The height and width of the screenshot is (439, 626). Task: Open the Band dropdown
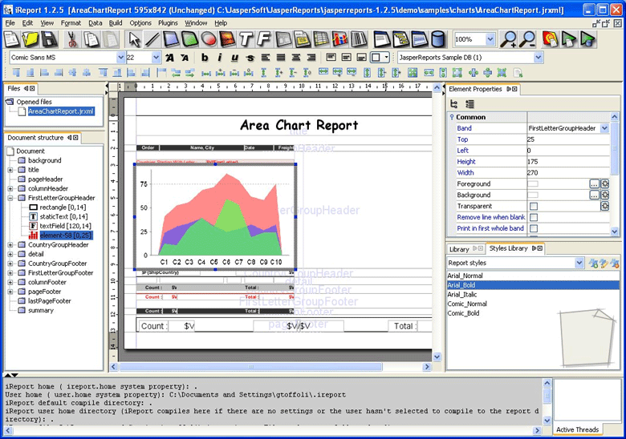604,128
